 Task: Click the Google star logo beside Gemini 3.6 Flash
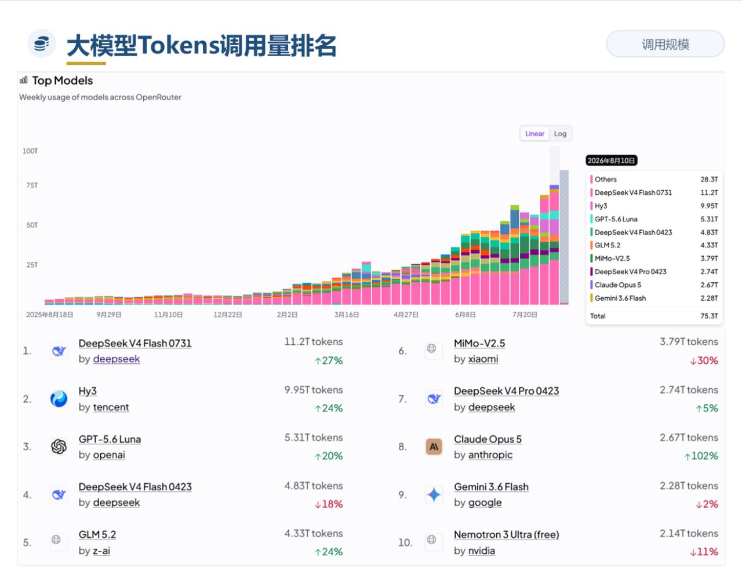(x=434, y=494)
